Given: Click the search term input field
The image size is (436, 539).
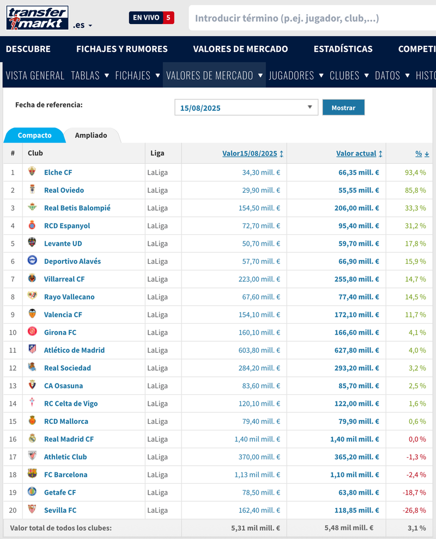Looking at the screenshot, I should tap(311, 18).
